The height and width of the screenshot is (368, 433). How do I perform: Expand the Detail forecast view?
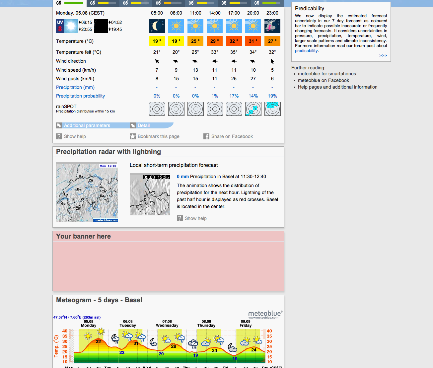[x=144, y=125]
